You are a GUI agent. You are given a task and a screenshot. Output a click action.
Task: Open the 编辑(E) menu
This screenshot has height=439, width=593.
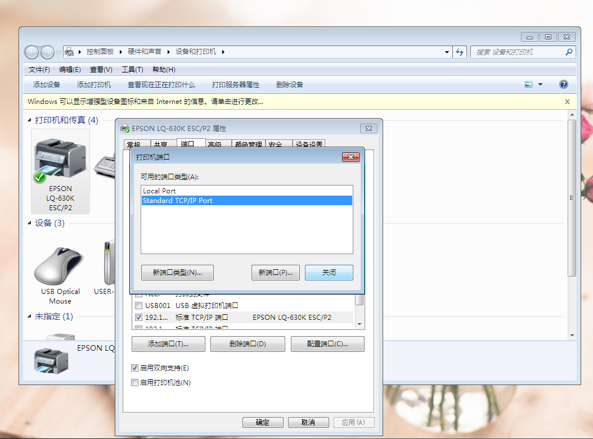tap(70, 70)
